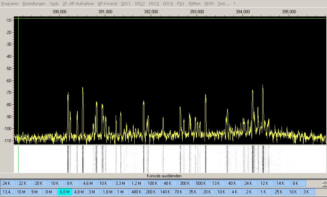Click the -60 dB level label
The width and height of the screenshot is (327, 197).
tap(8, 80)
